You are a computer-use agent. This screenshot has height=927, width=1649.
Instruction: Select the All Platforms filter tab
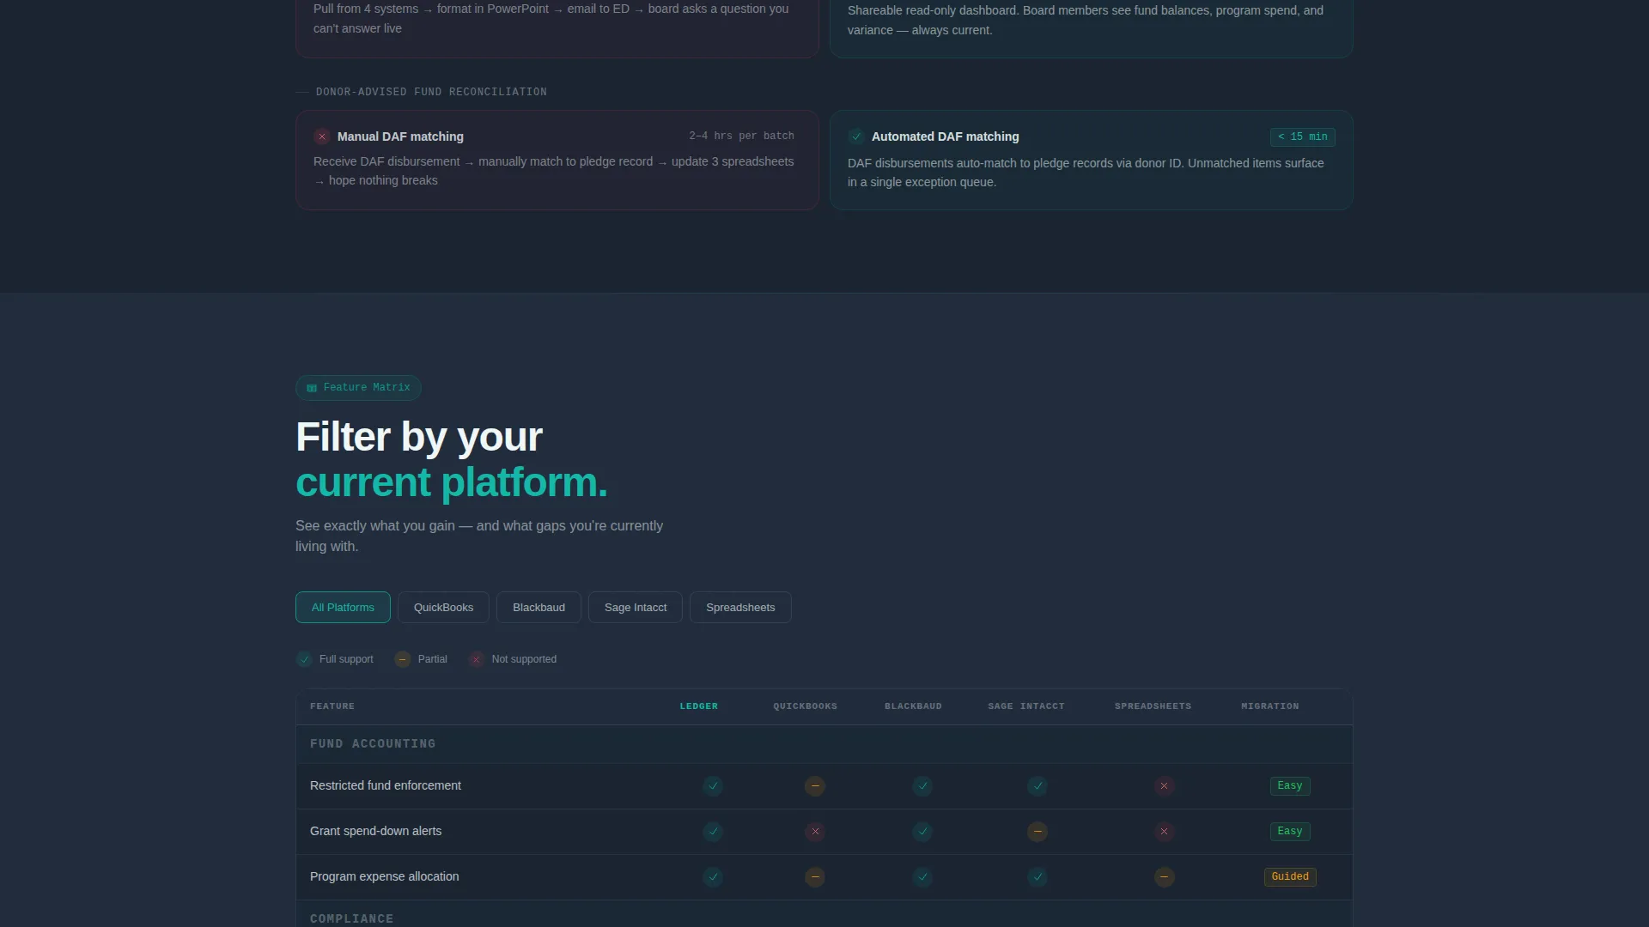(343, 607)
